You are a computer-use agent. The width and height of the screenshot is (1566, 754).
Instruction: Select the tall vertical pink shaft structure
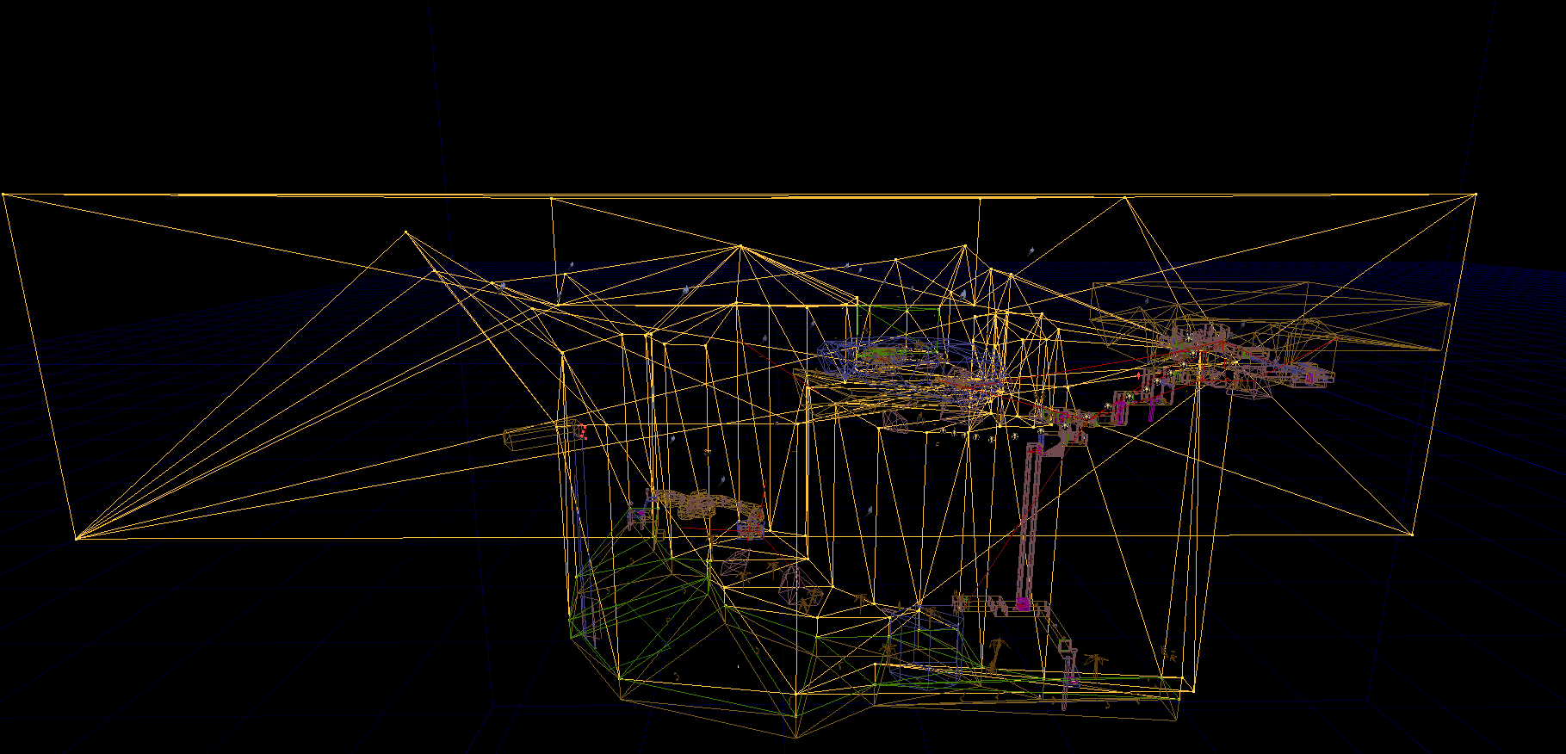(1029, 528)
